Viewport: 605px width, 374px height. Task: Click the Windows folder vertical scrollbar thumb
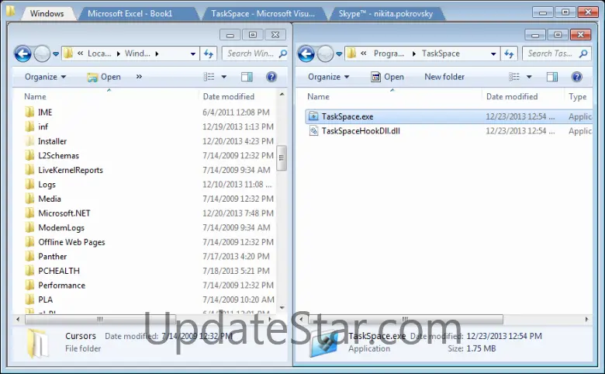click(282, 158)
